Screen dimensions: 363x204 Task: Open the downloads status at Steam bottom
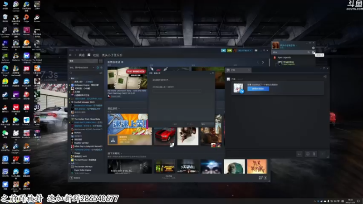pyautogui.click(x=169, y=177)
